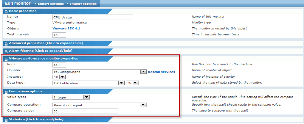Click the Statistics section icon

click(x=6, y=120)
